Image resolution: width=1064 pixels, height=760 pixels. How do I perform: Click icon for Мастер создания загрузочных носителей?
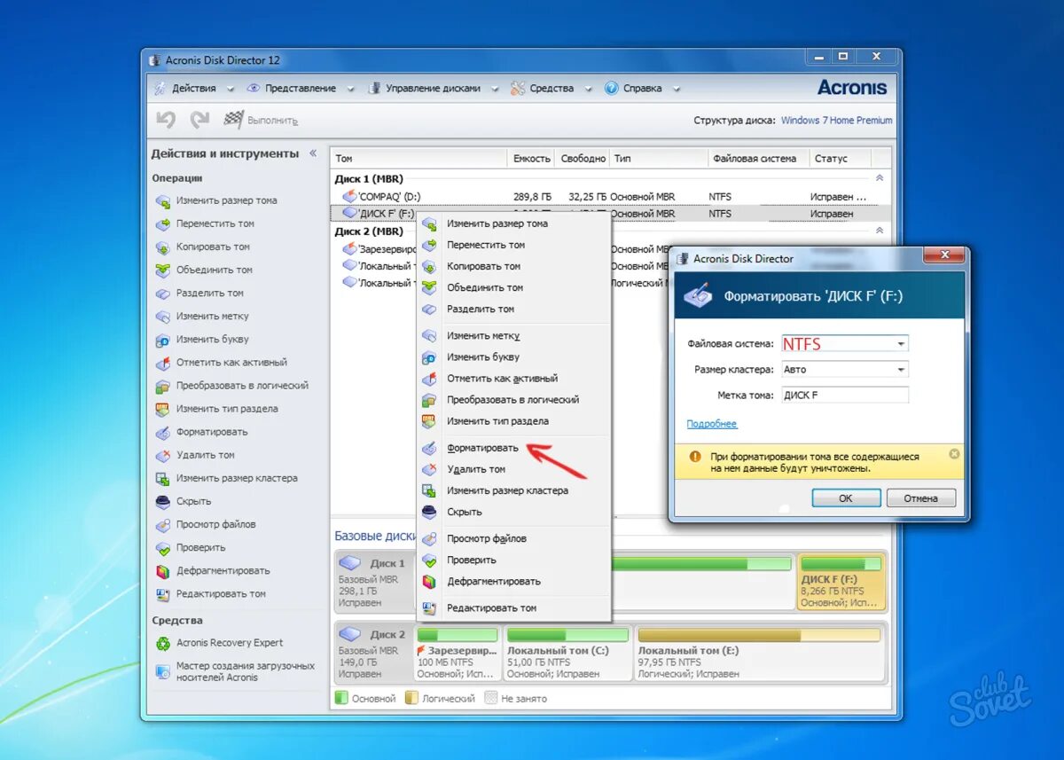point(163,671)
